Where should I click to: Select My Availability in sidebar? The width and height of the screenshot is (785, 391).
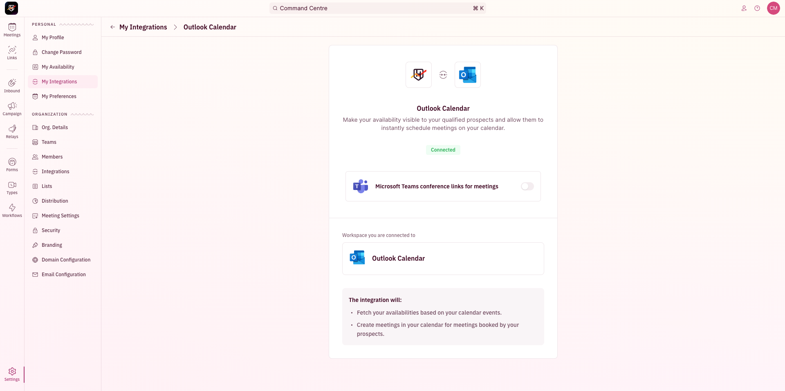click(63, 67)
